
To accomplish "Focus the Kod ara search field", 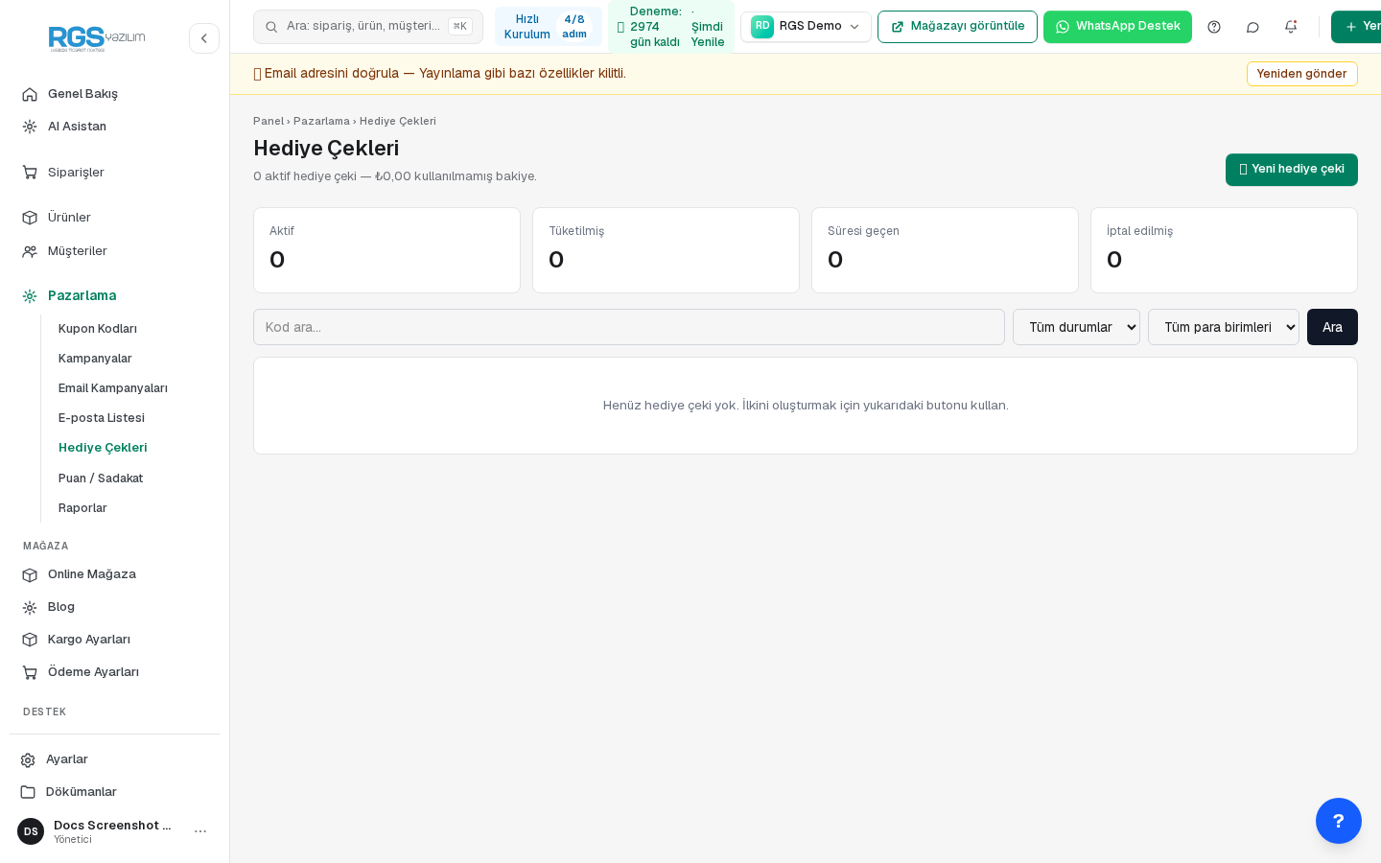I will tap(629, 327).
